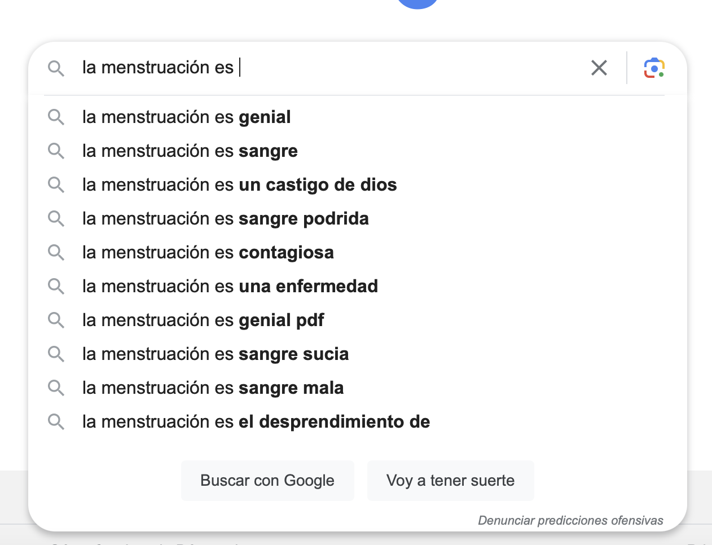The height and width of the screenshot is (545, 712).
Task: Choose "un castigo de dios" suggestion
Action: coord(358,184)
